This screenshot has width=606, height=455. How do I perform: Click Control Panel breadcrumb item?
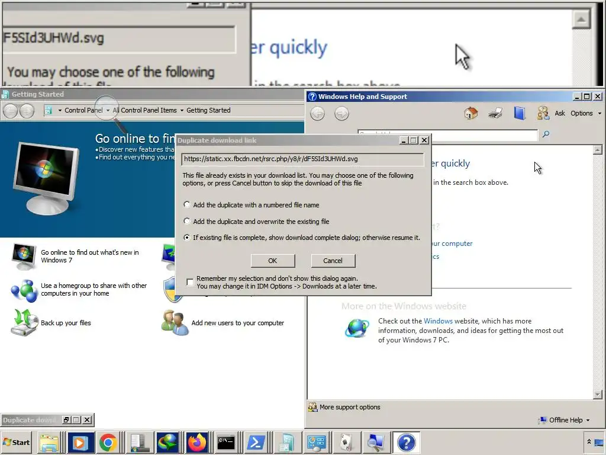point(83,110)
